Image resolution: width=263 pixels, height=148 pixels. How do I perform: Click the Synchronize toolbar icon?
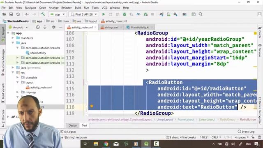(18, 14)
